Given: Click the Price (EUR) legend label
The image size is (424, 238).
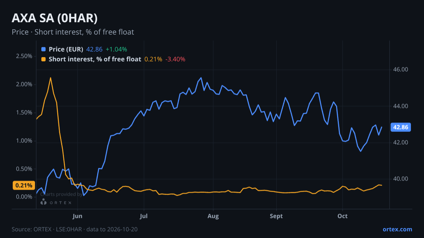Looking at the screenshot, I should click(66, 49).
